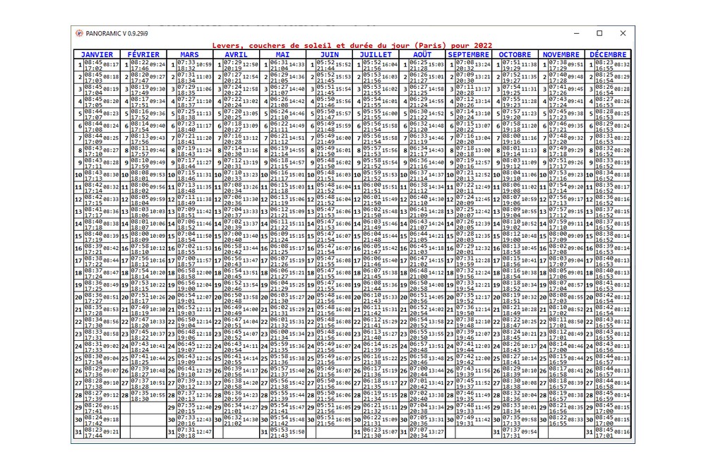Click November 1 day length '09:51'
The image size is (706, 470).
coord(575,65)
